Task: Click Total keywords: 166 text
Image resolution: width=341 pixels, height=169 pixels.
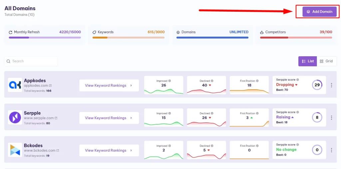Action: point(38,91)
